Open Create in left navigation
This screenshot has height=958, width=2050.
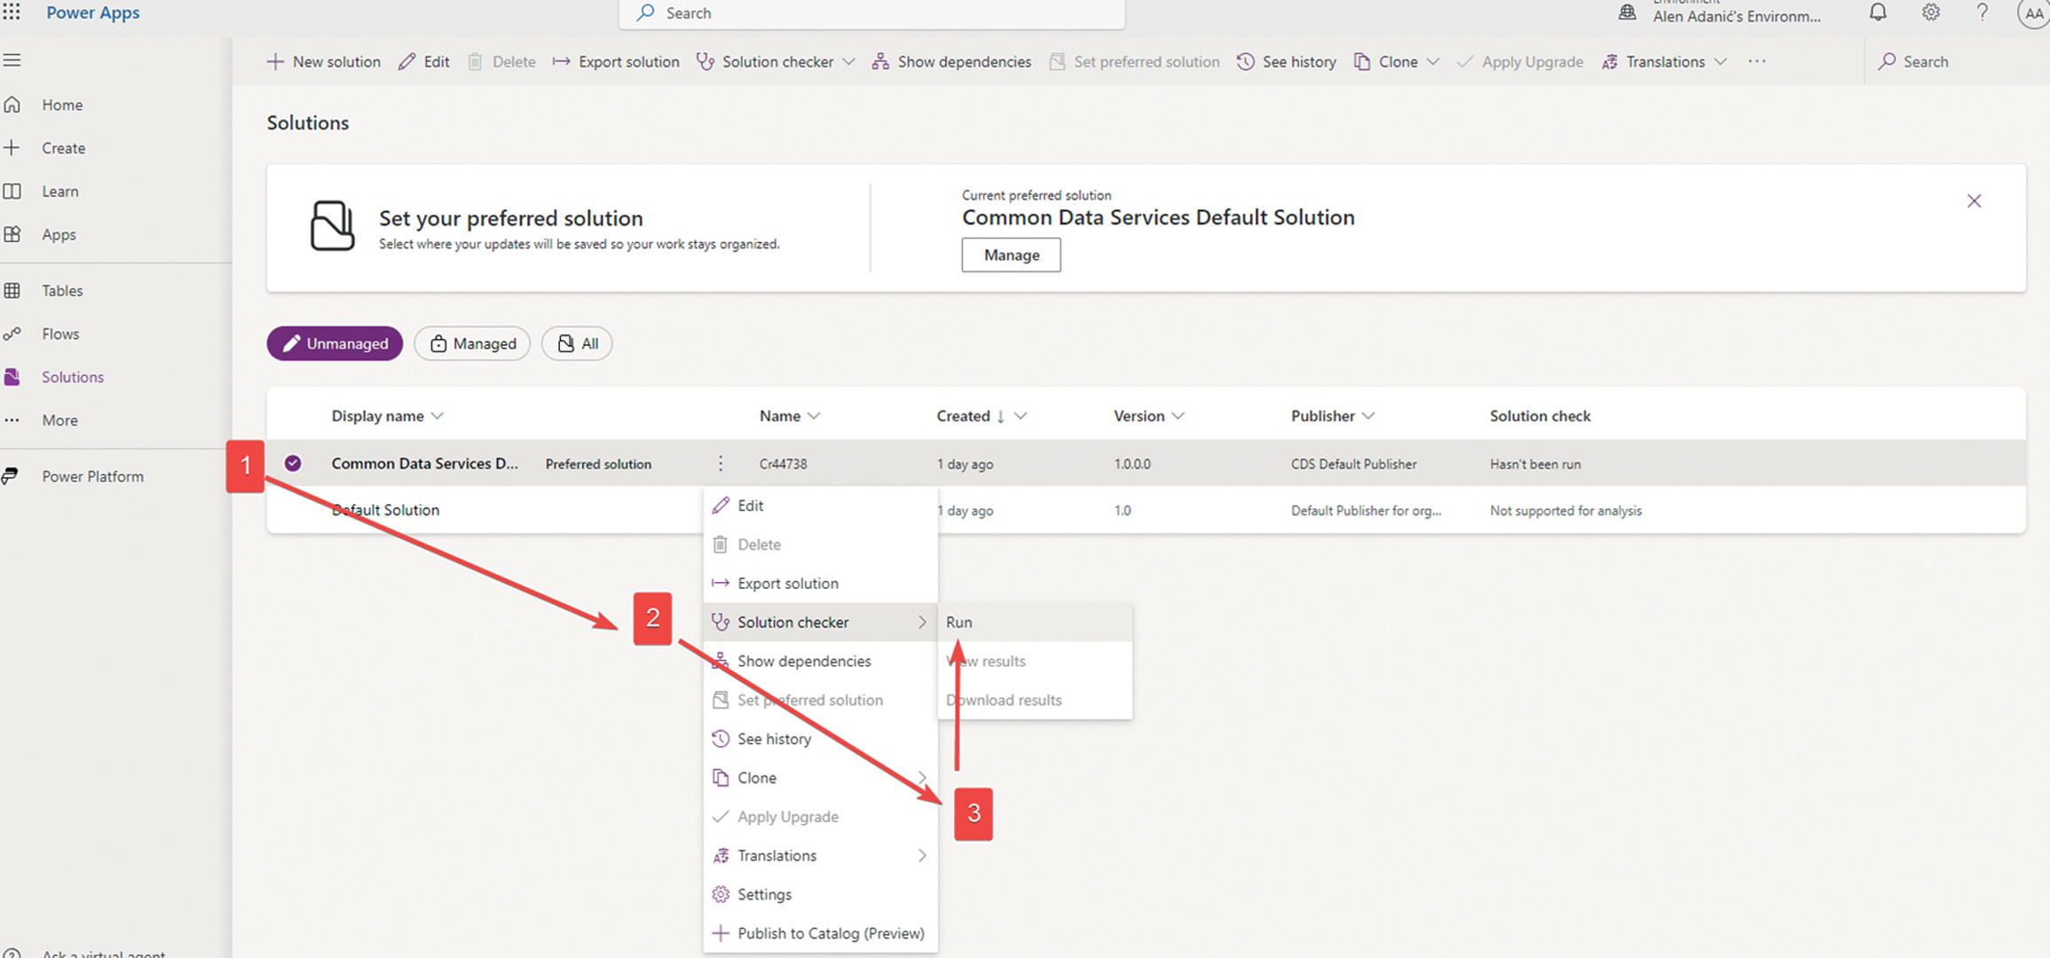(63, 148)
